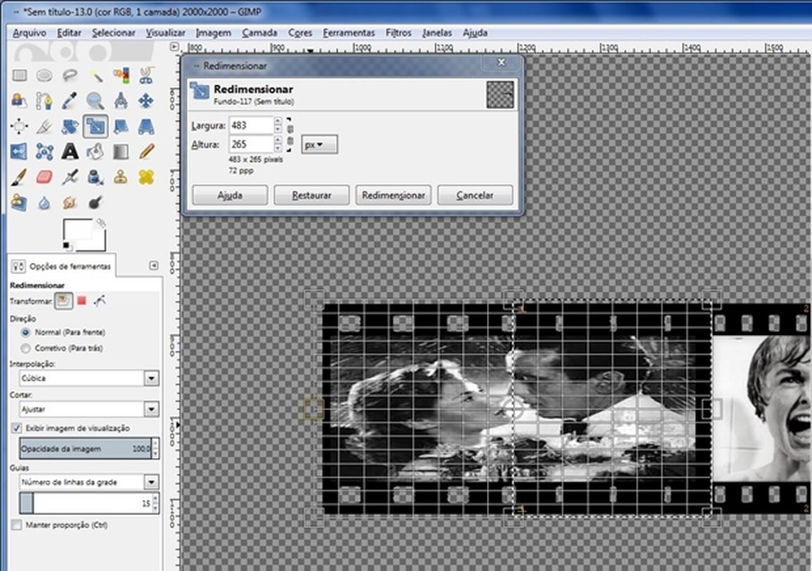
Task: Expand the Cortar Ajustar dropdown
Action: (x=151, y=409)
